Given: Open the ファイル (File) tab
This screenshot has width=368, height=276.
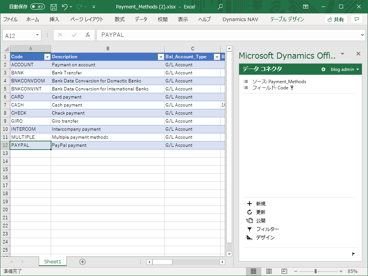Looking at the screenshot, I should click(x=10, y=19).
